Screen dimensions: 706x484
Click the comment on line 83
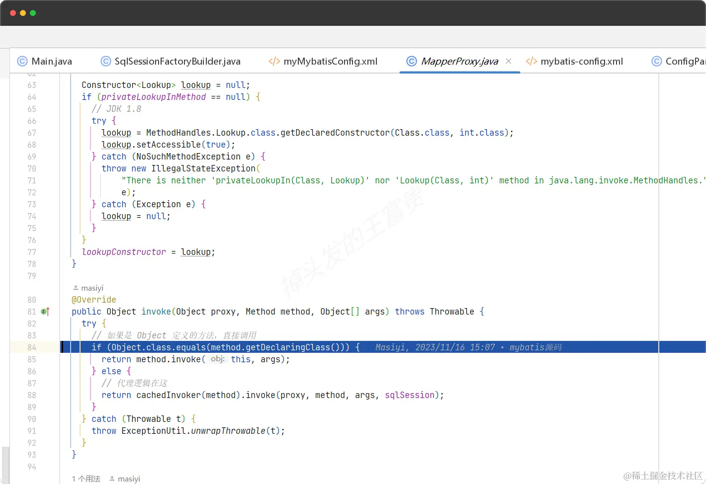(x=174, y=335)
